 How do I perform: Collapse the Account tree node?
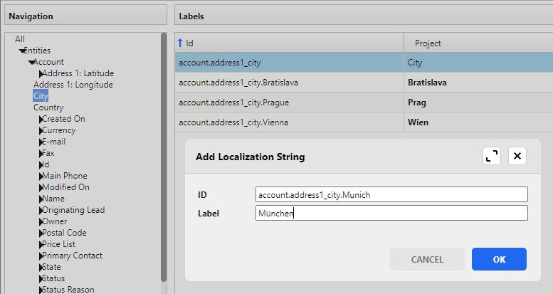[x=31, y=62]
